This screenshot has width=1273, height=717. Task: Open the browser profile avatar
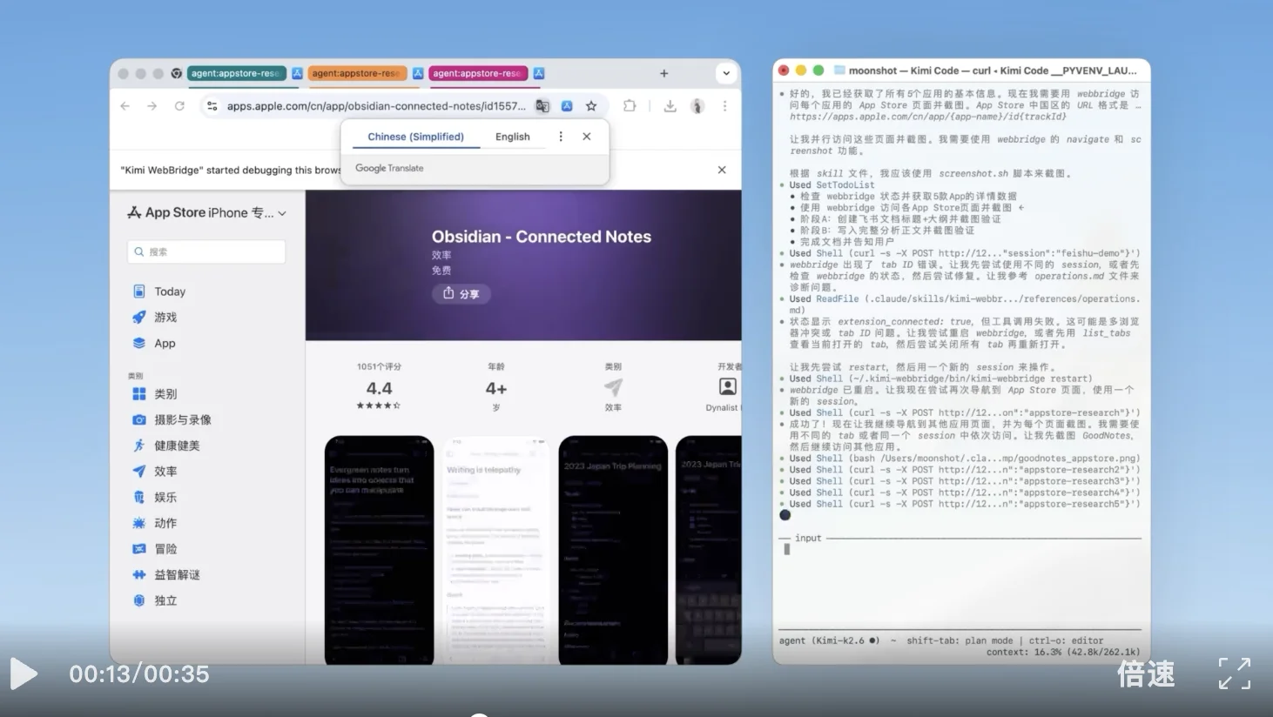[697, 106]
